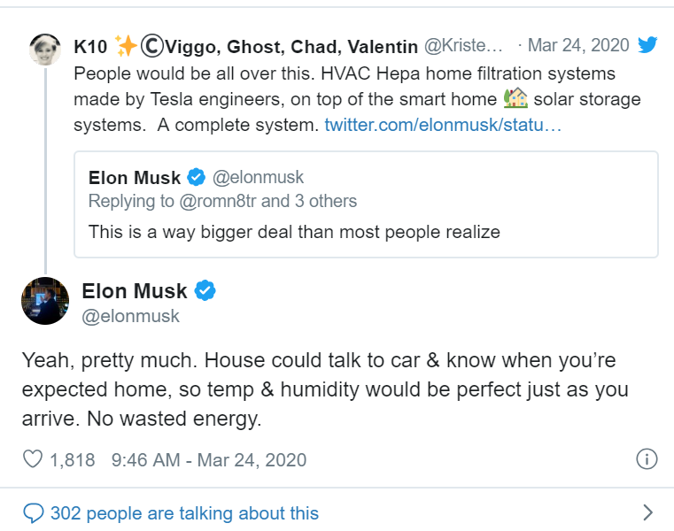Expand conversation with right chevron arrow
The width and height of the screenshot is (674, 531).
point(647,512)
